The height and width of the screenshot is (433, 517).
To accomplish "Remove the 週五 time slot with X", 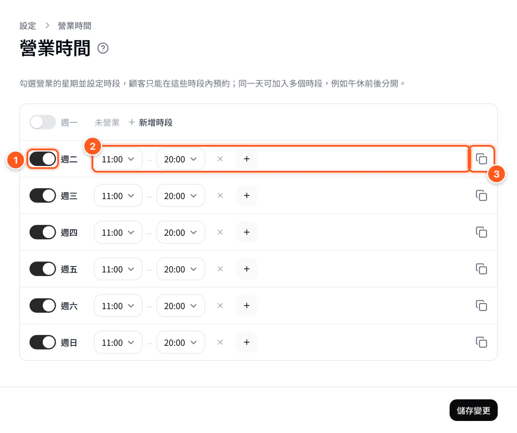I will (x=220, y=269).
